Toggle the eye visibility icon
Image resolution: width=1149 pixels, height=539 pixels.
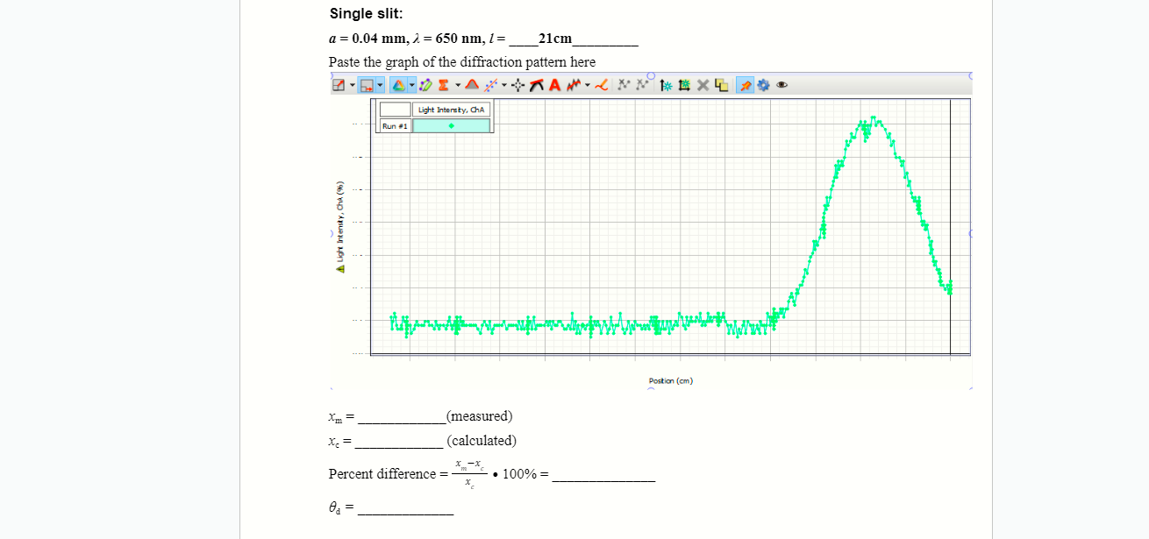coord(781,84)
